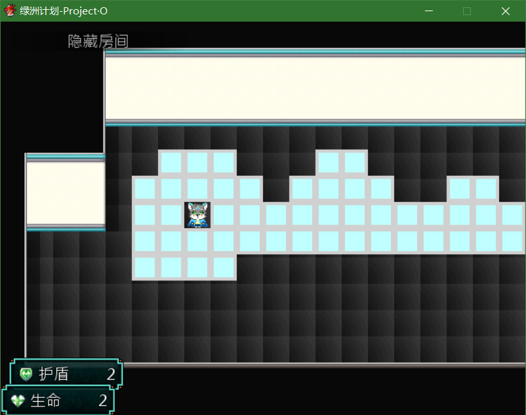
Task: Click the green shield icon beside 护盾
Action: [x=26, y=374]
